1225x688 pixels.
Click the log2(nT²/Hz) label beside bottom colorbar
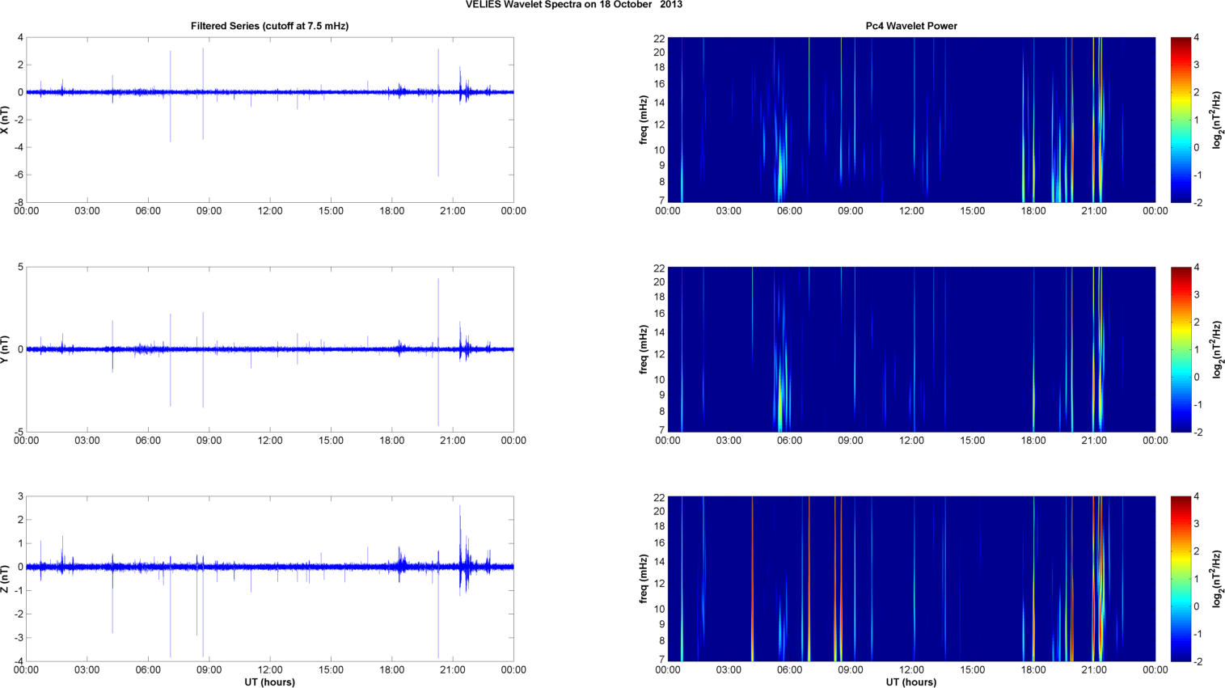(1217, 579)
